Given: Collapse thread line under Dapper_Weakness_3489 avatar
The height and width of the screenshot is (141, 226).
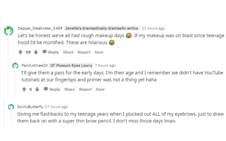Looking at the screenshot, I should click(8, 66).
